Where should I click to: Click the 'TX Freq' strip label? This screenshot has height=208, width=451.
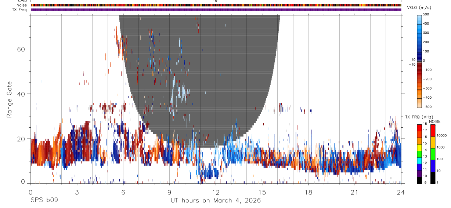point(20,10)
